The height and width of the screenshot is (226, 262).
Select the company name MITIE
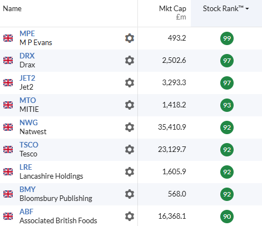[x=29, y=110]
